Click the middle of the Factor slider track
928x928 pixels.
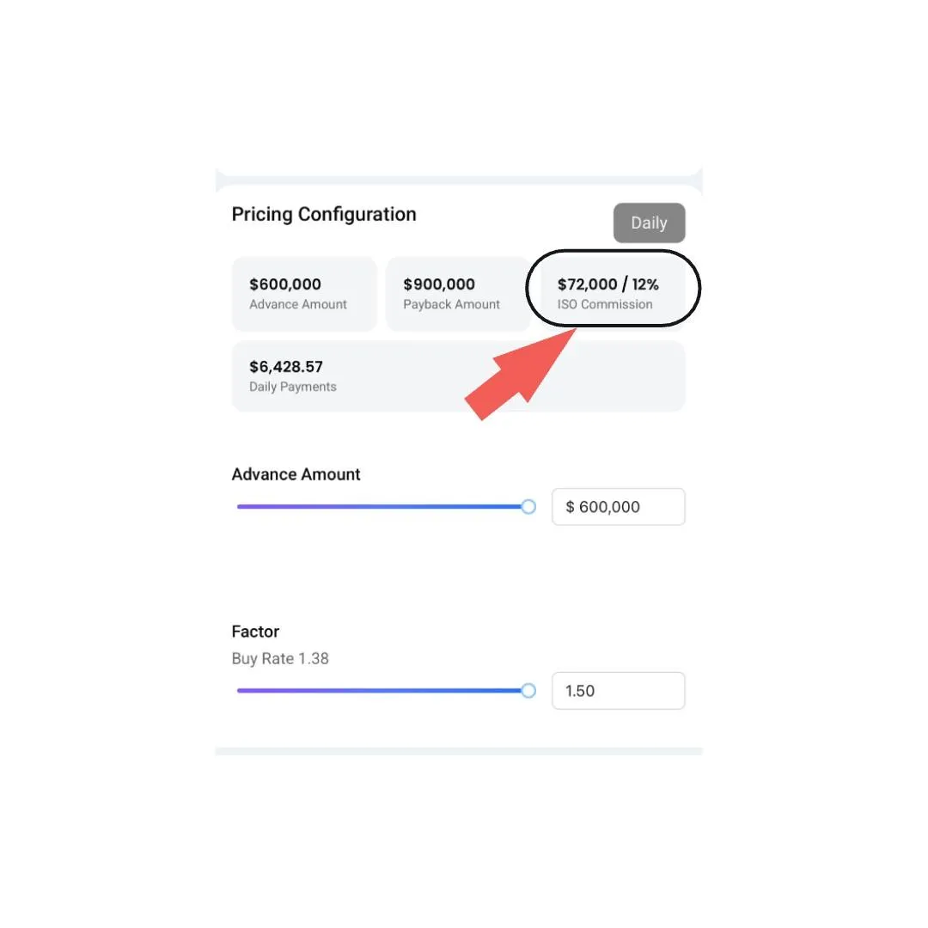click(x=383, y=691)
